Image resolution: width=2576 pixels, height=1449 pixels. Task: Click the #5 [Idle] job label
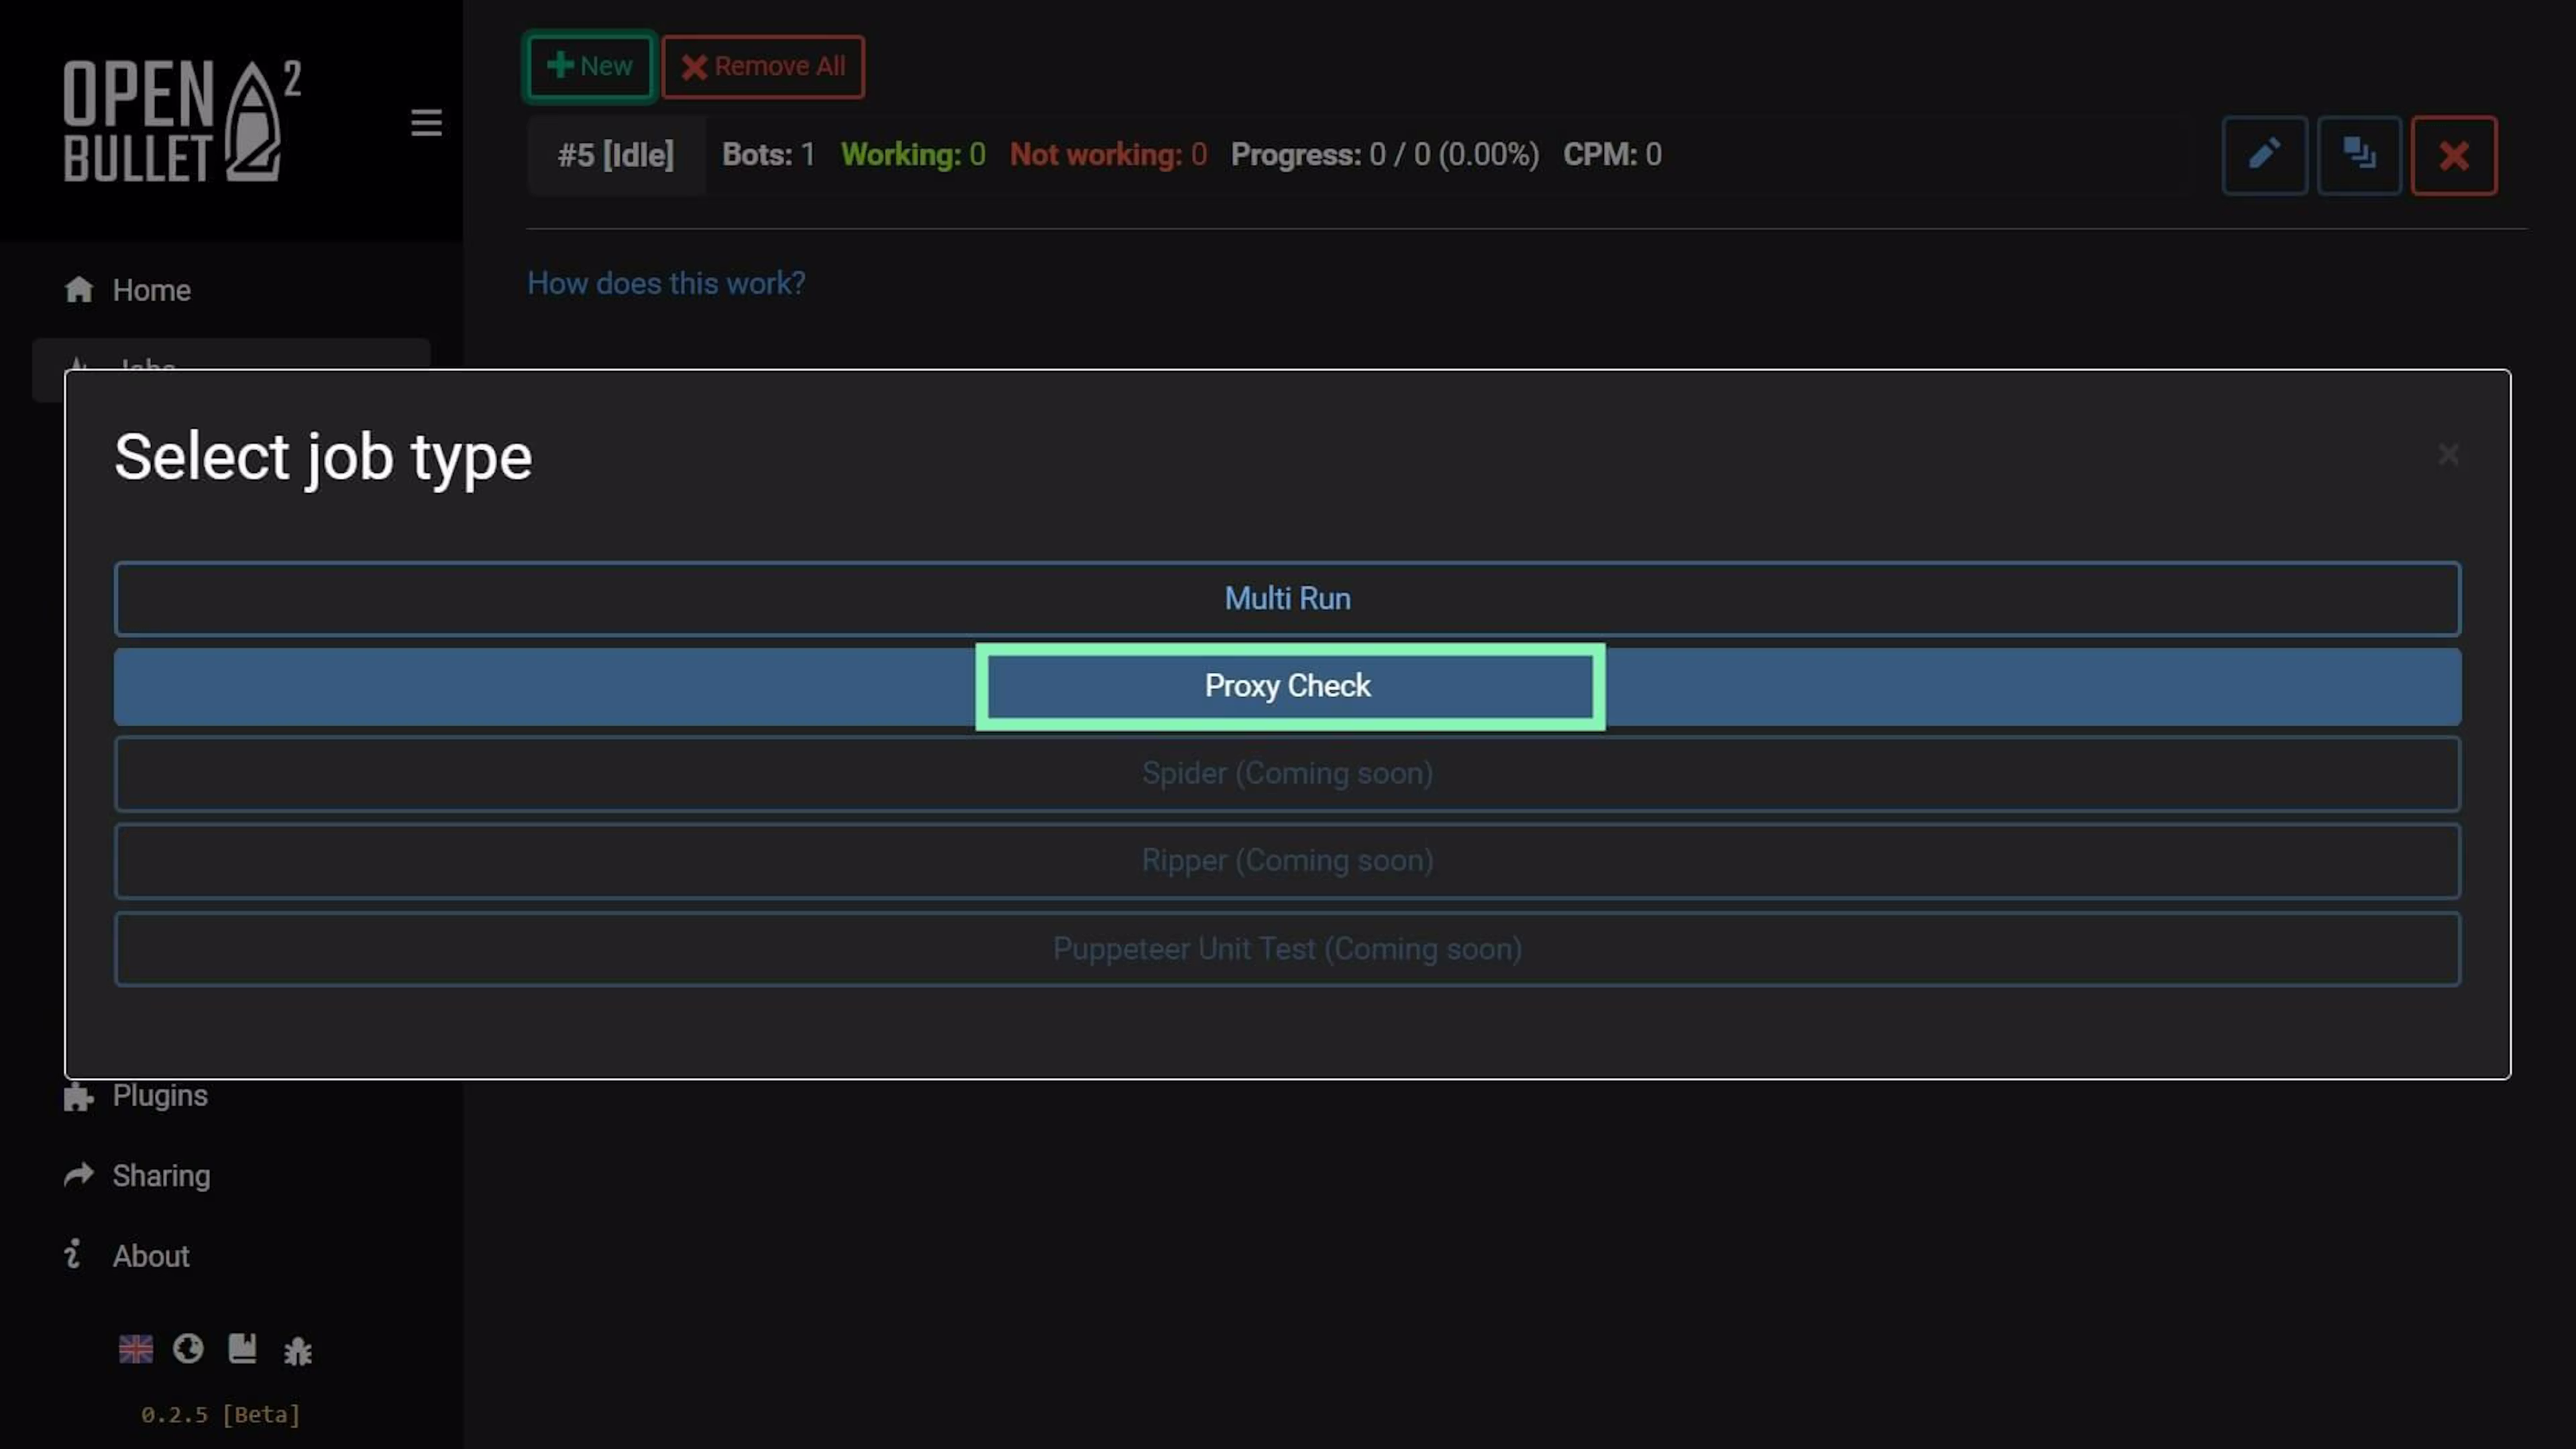[616, 155]
